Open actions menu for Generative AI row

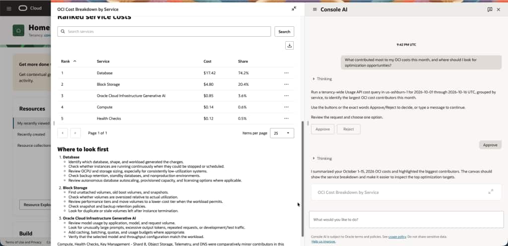(286, 96)
